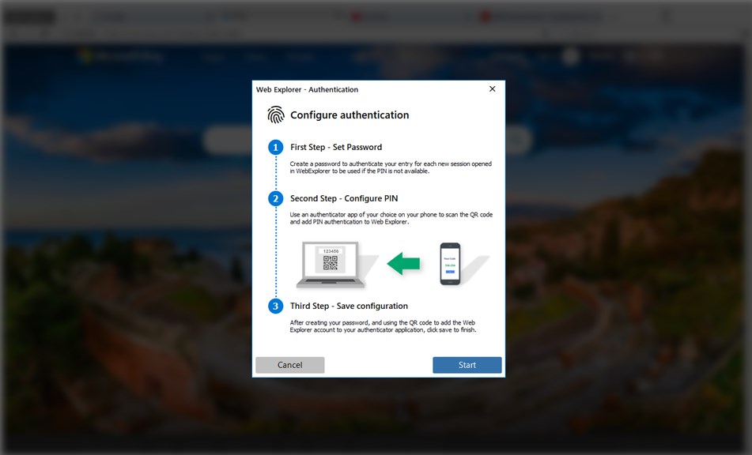Close the Authentication dialog
Image resolution: width=752 pixels, height=455 pixels.
tap(492, 89)
